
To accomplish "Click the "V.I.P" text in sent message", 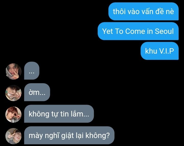I will [167, 51].
